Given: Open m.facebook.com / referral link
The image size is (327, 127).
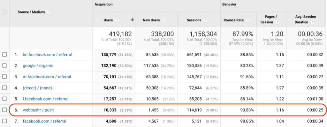Looking at the screenshot, I should click(x=47, y=77).
